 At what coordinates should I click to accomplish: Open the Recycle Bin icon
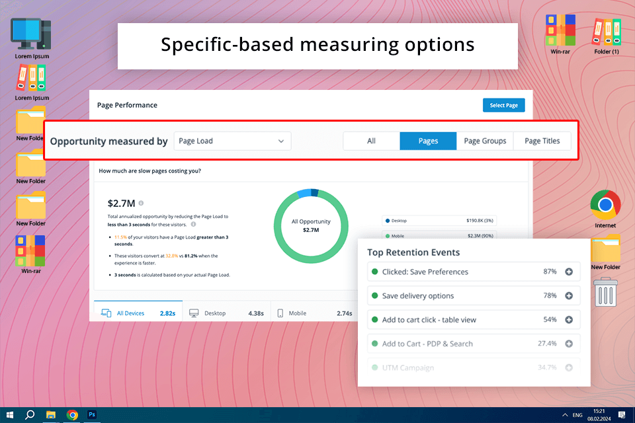[605, 291]
